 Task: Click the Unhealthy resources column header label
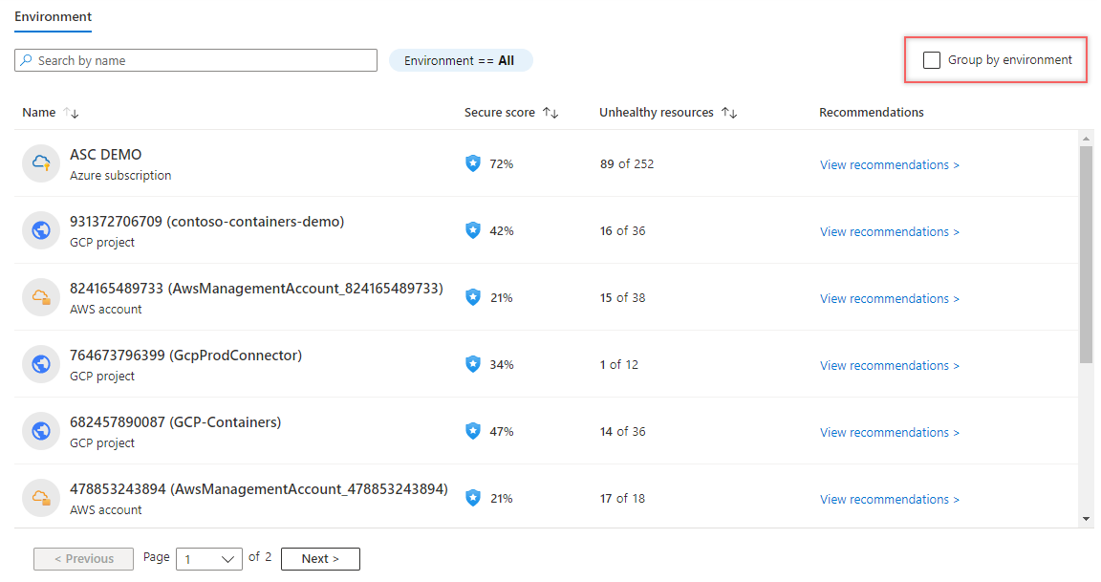[657, 113]
